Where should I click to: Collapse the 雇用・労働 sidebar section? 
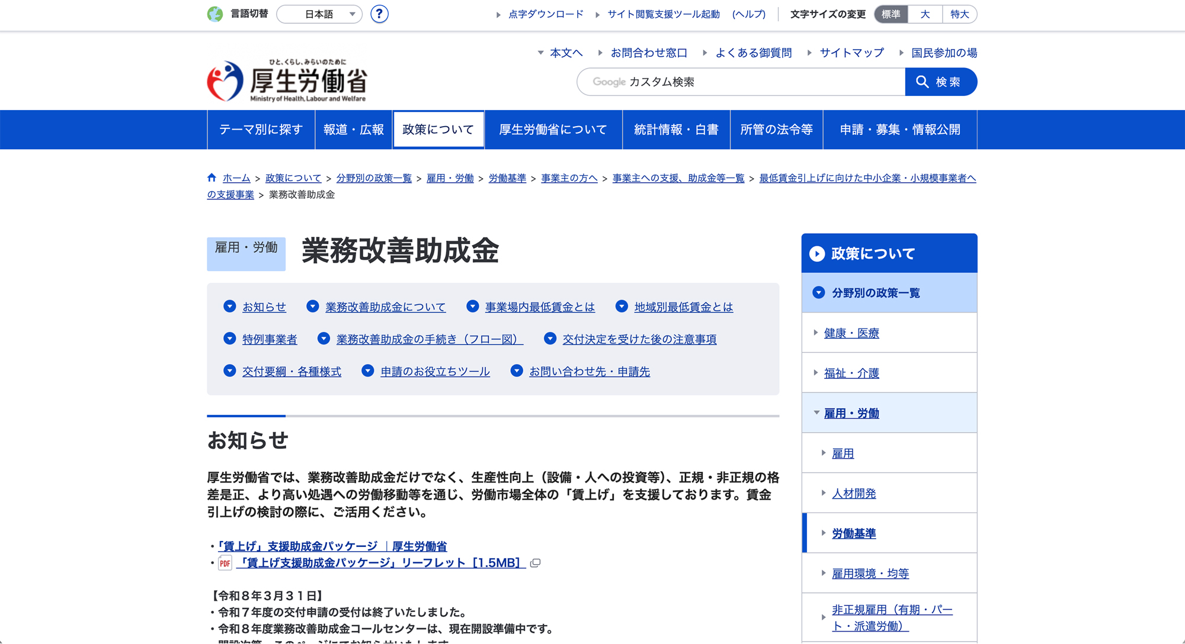(x=816, y=413)
